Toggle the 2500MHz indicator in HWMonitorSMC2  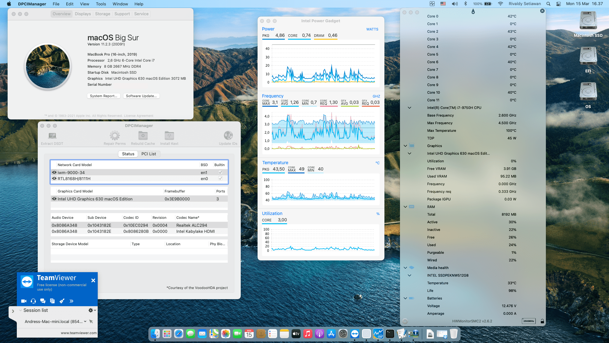[x=528, y=321]
